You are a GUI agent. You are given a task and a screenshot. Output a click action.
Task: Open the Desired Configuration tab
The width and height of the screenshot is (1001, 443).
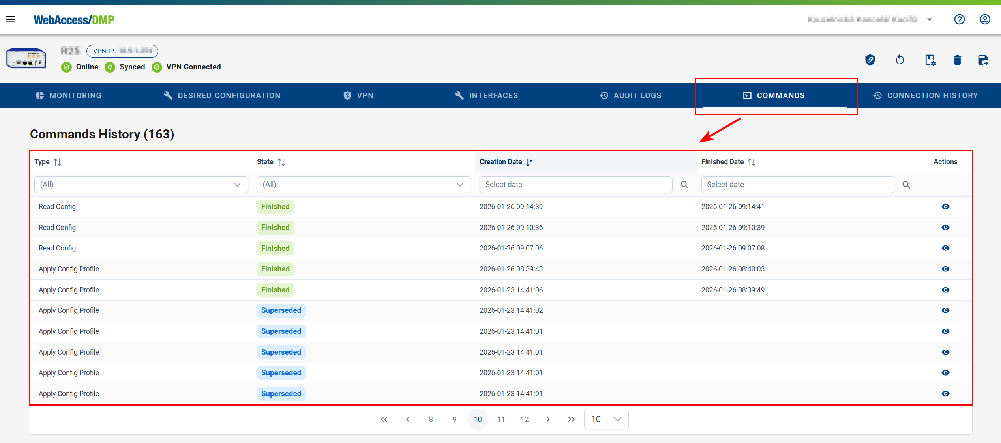222,95
